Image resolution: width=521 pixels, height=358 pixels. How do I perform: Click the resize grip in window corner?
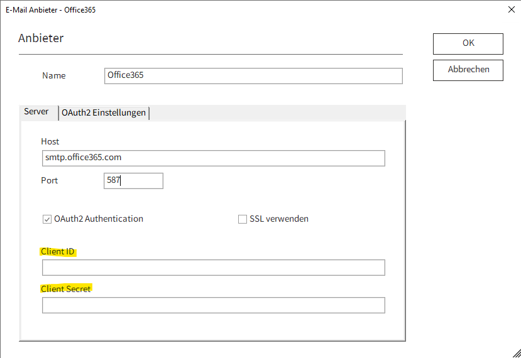[517, 354]
